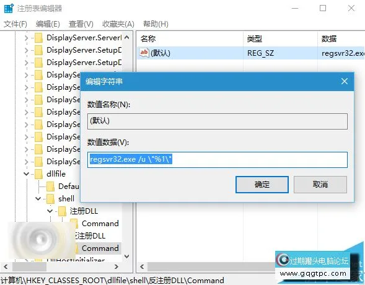Click the Registry Editor app icon in title bar

pos(9,9)
